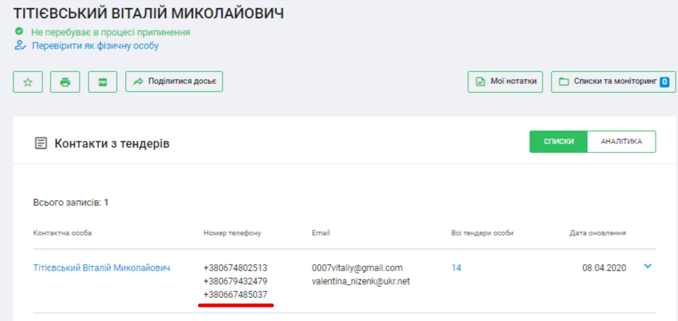
Task: Click Контактна особа column header
Action: click(x=63, y=233)
